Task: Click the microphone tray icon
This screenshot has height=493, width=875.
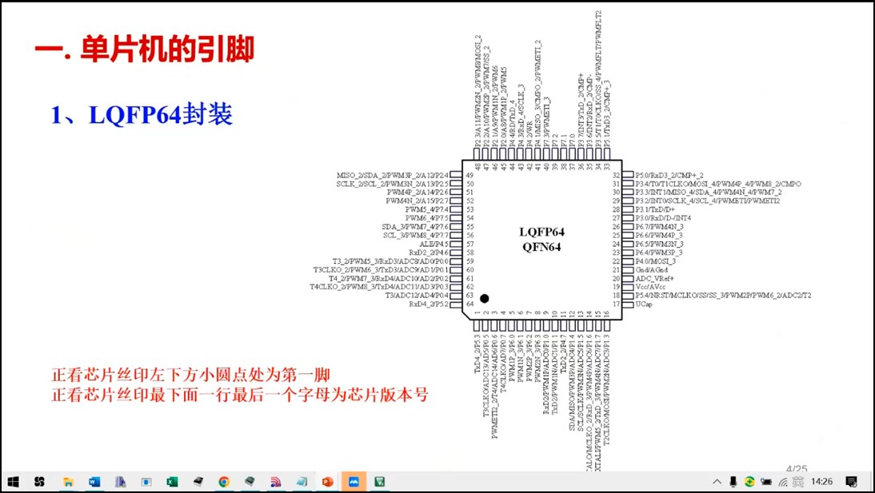Action: tap(733, 482)
